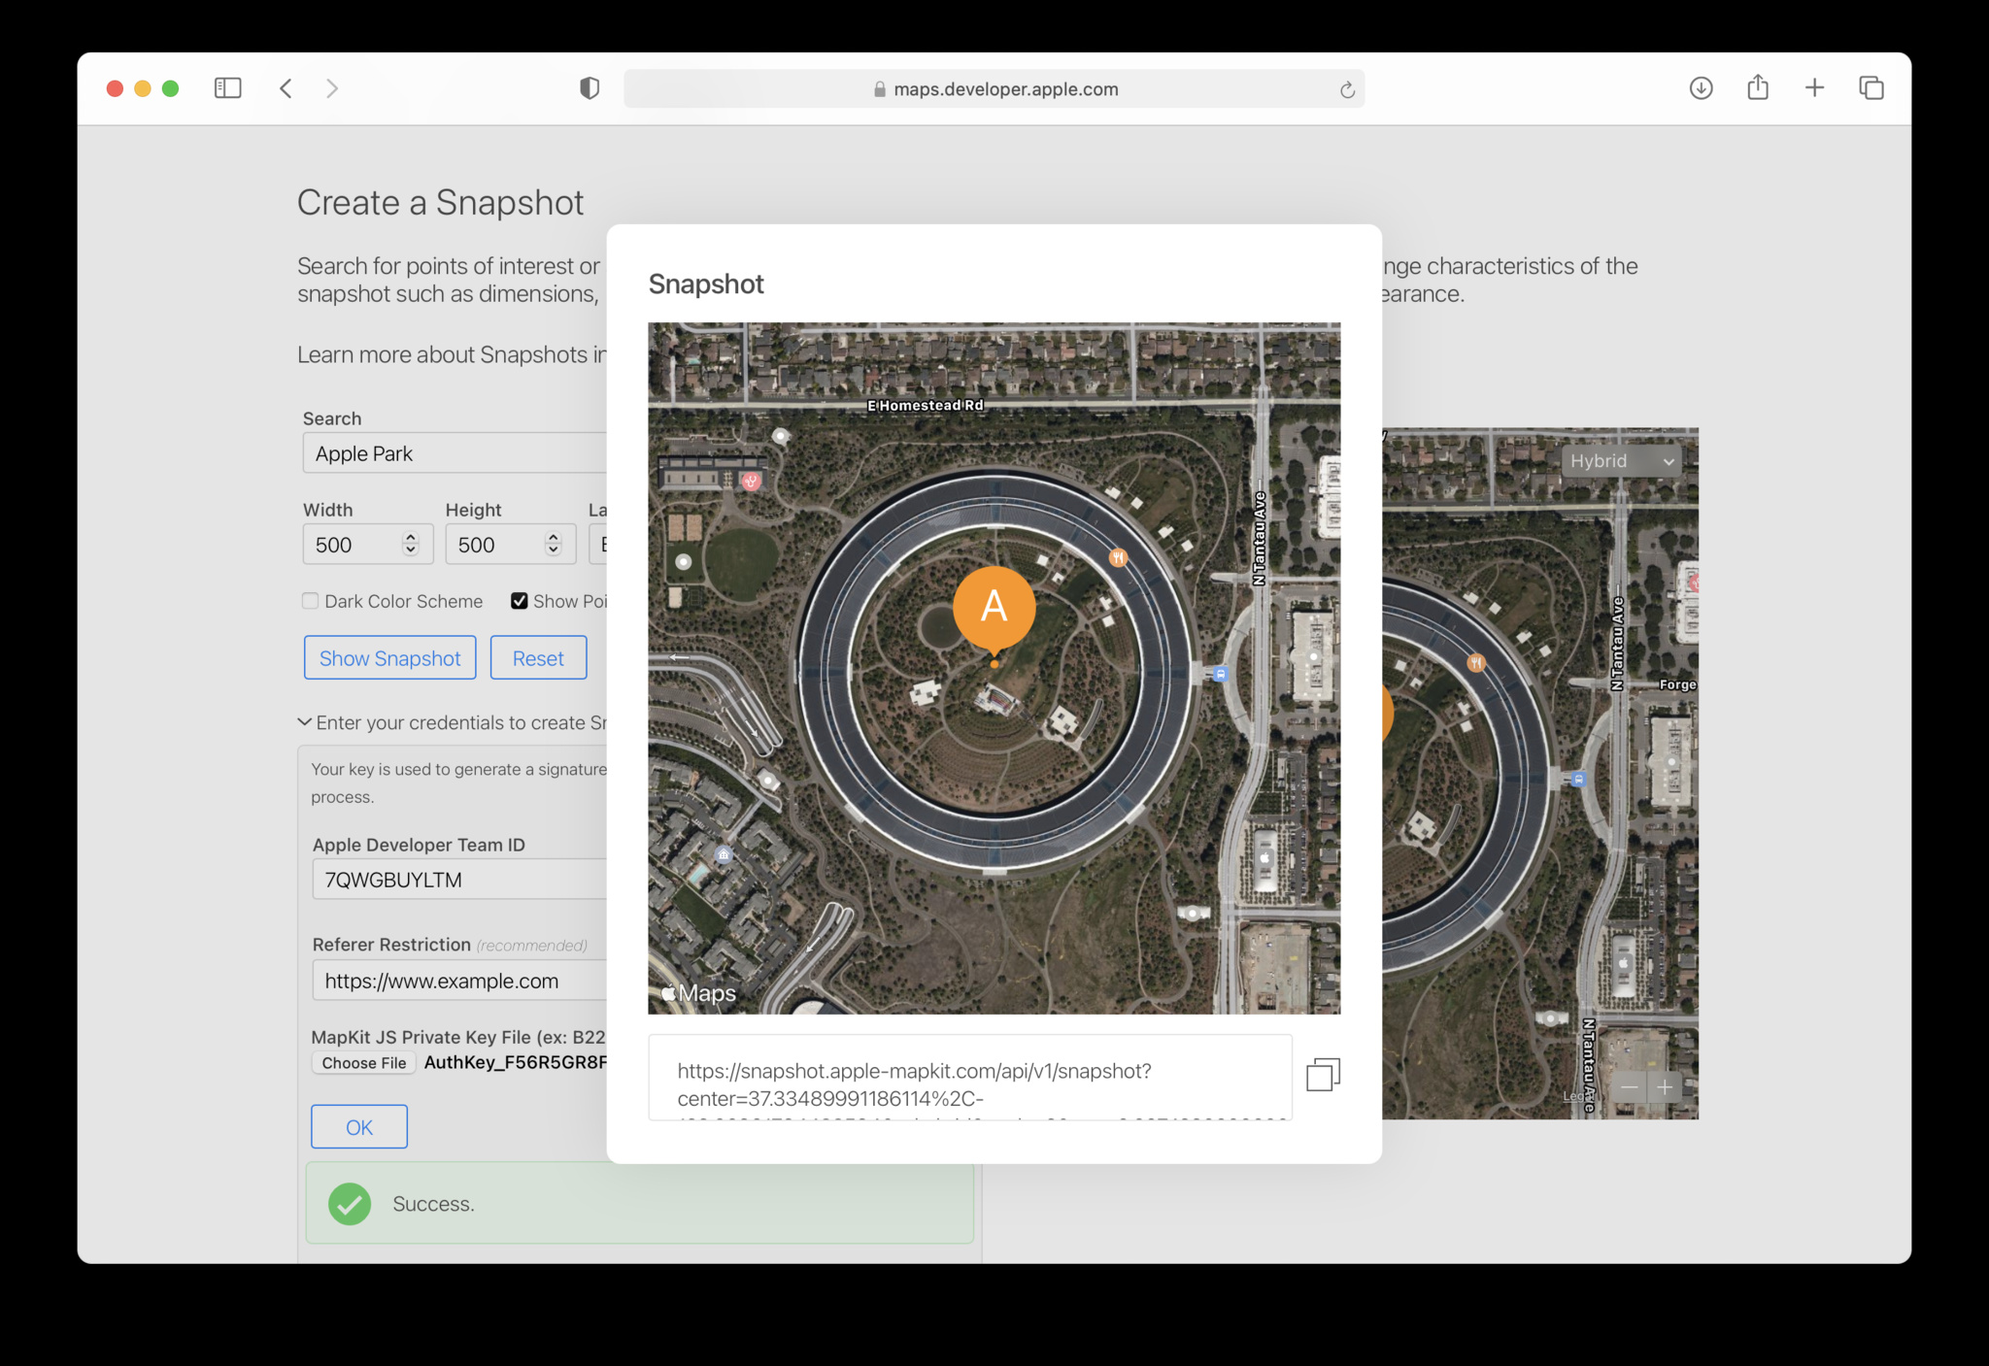Show the tab overview icon
1989x1366 pixels.
(x=1871, y=88)
